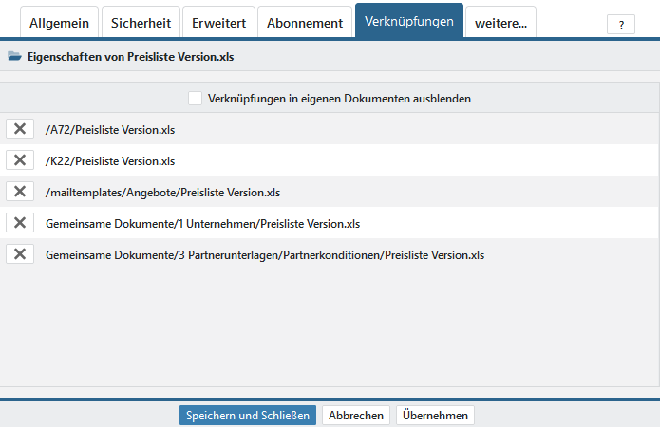Screen dimensions: 660x427
Task: Switch to the Allgemein tab
Action: pos(59,22)
